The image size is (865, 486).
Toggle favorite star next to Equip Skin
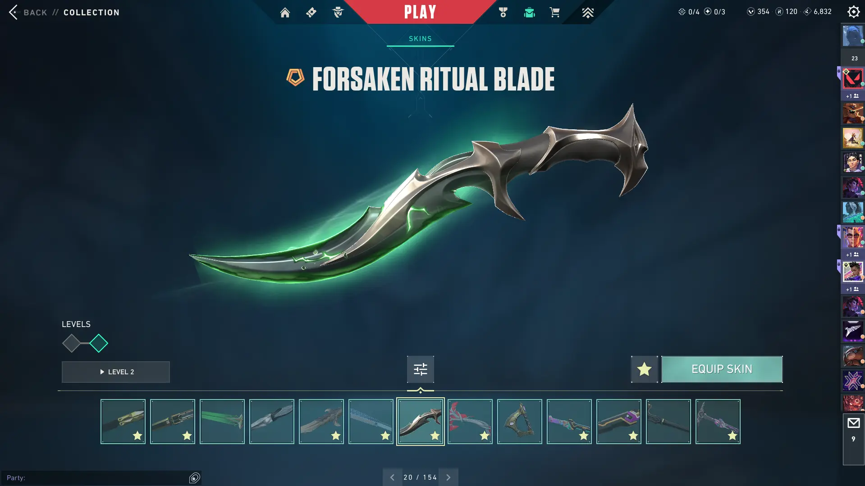coord(644,369)
